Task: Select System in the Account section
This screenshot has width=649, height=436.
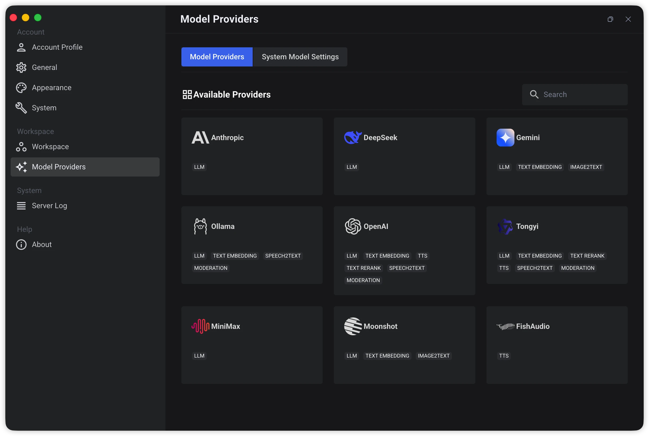Action: (85, 108)
